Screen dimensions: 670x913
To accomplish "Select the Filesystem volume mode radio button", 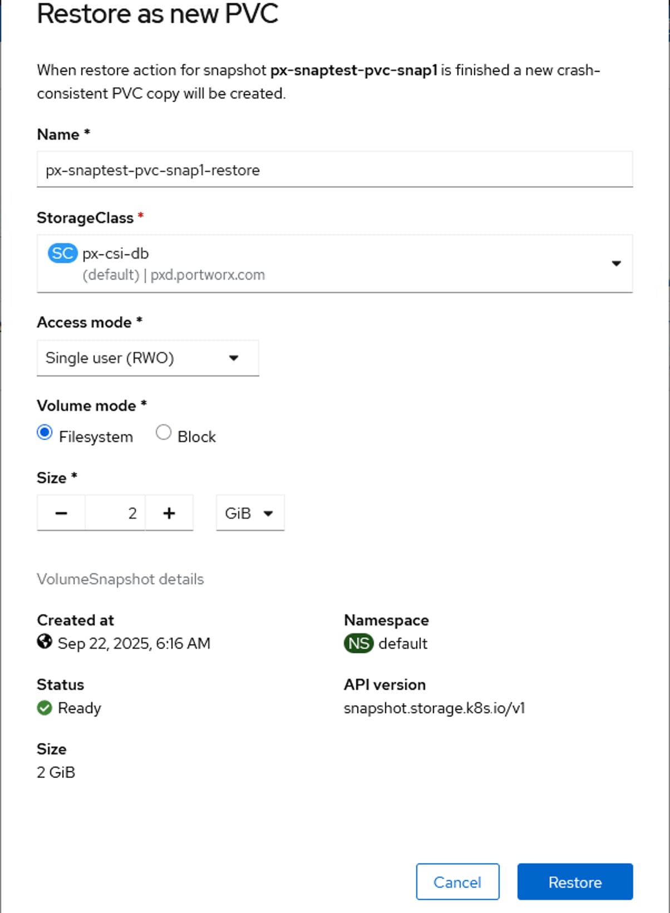I will [x=45, y=433].
